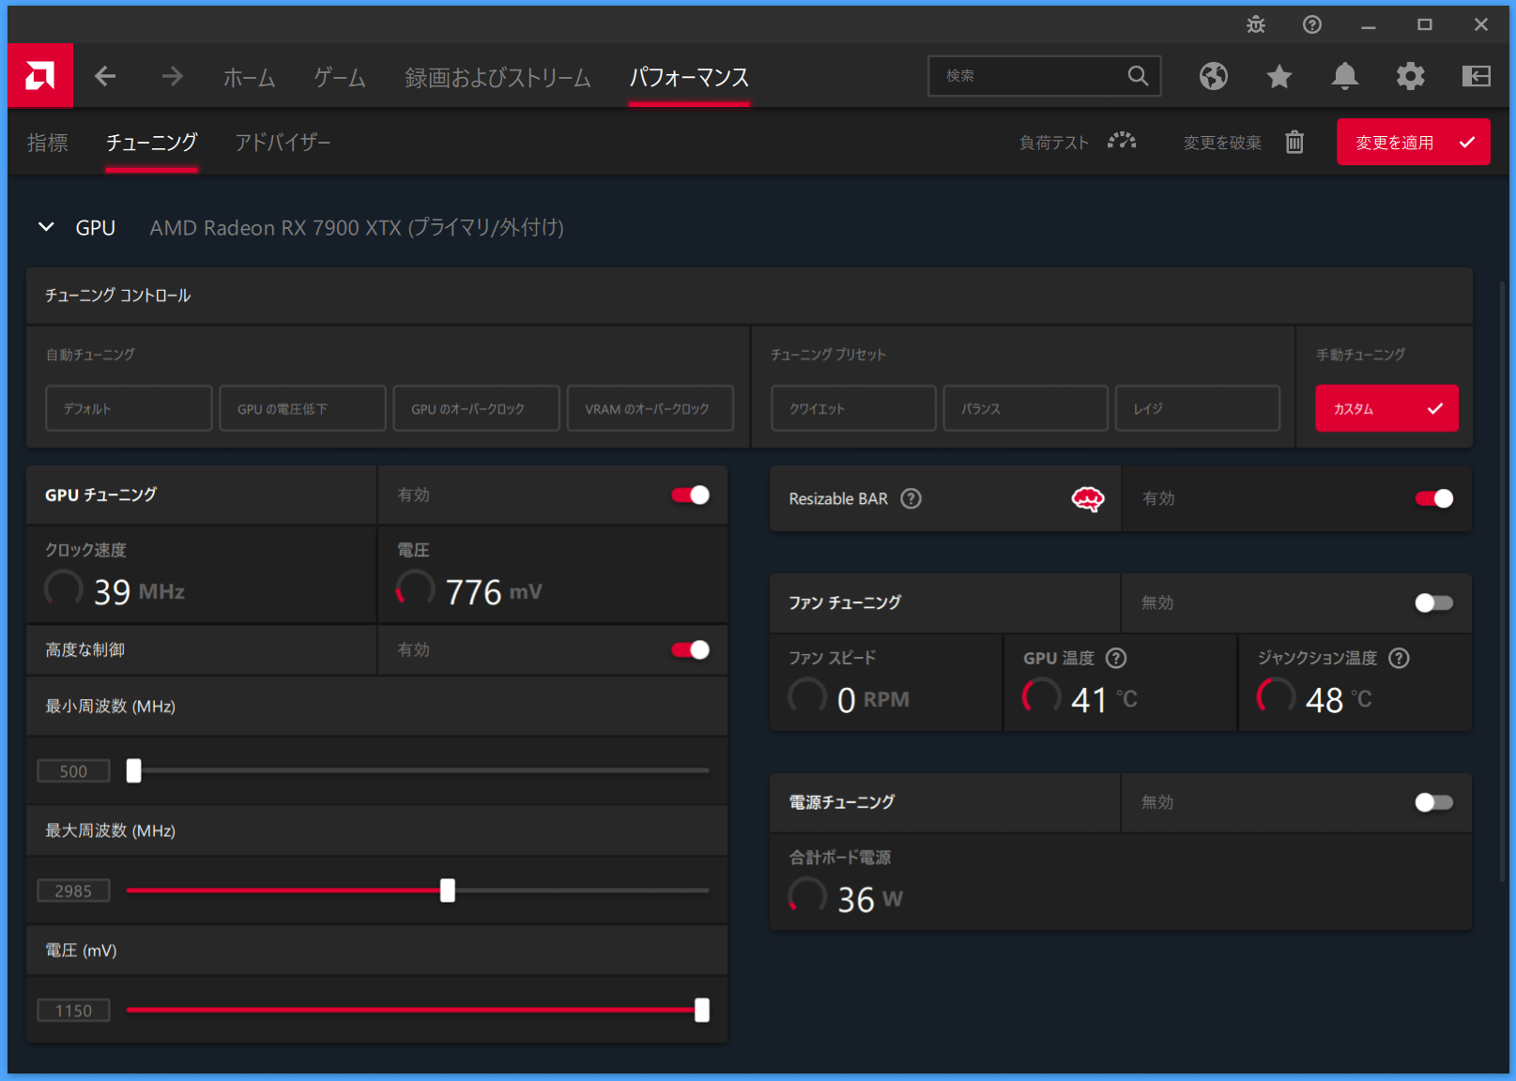This screenshot has height=1081, width=1516.
Task: Open the ホーム tab
Action: tap(249, 77)
